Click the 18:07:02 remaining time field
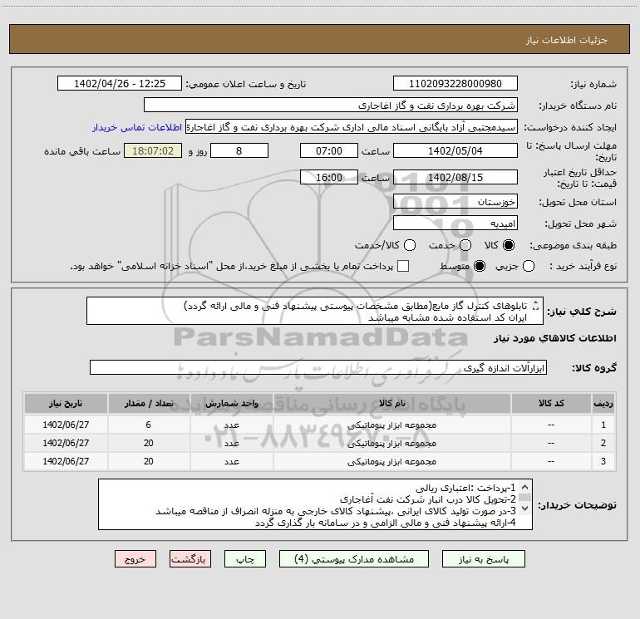 pyautogui.click(x=153, y=150)
